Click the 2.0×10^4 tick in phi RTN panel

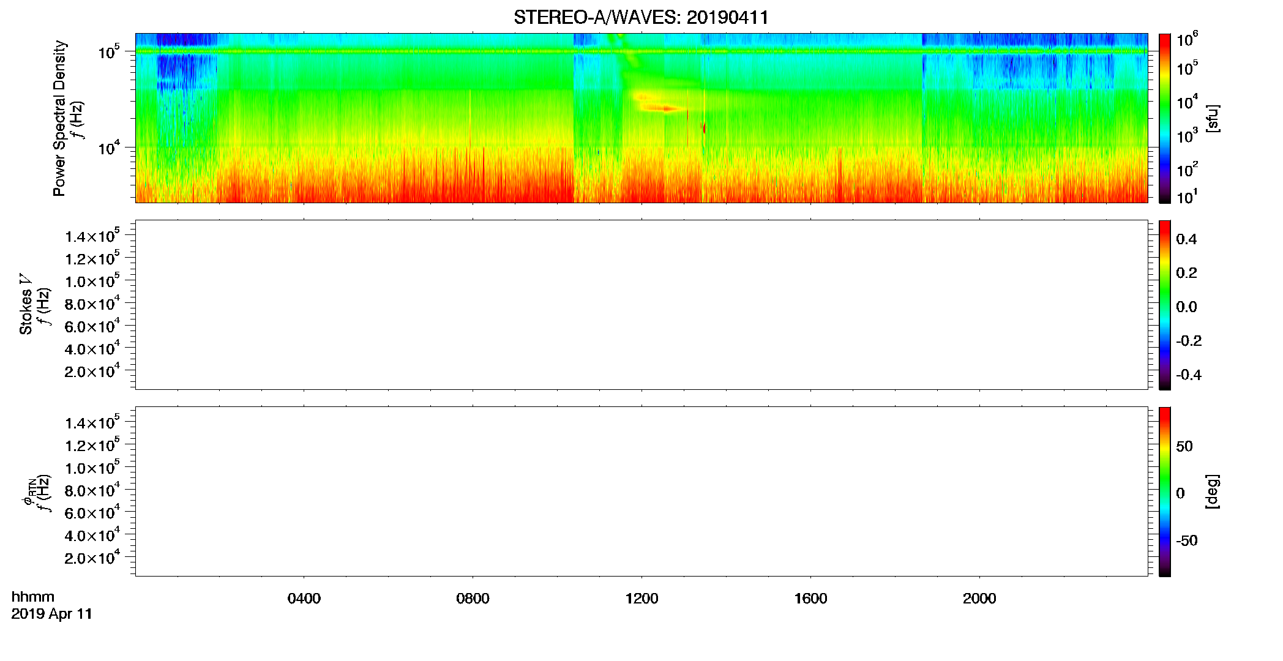92,558
